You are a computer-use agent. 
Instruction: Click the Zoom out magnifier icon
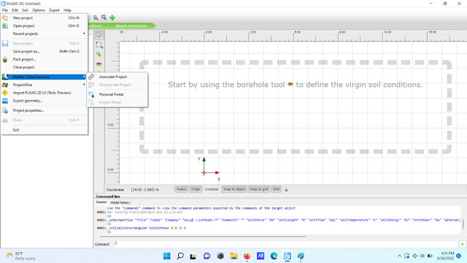click(x=104, y=18)
